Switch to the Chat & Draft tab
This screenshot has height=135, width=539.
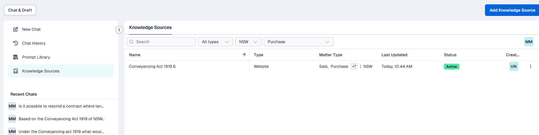20,10
